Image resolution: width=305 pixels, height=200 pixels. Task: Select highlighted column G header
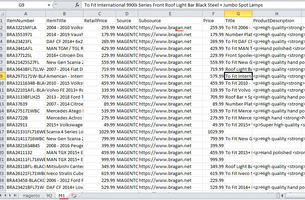click(x=238, y=14)
